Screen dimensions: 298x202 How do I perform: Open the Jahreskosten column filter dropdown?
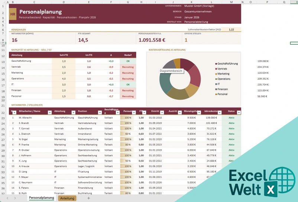(220, 113)
